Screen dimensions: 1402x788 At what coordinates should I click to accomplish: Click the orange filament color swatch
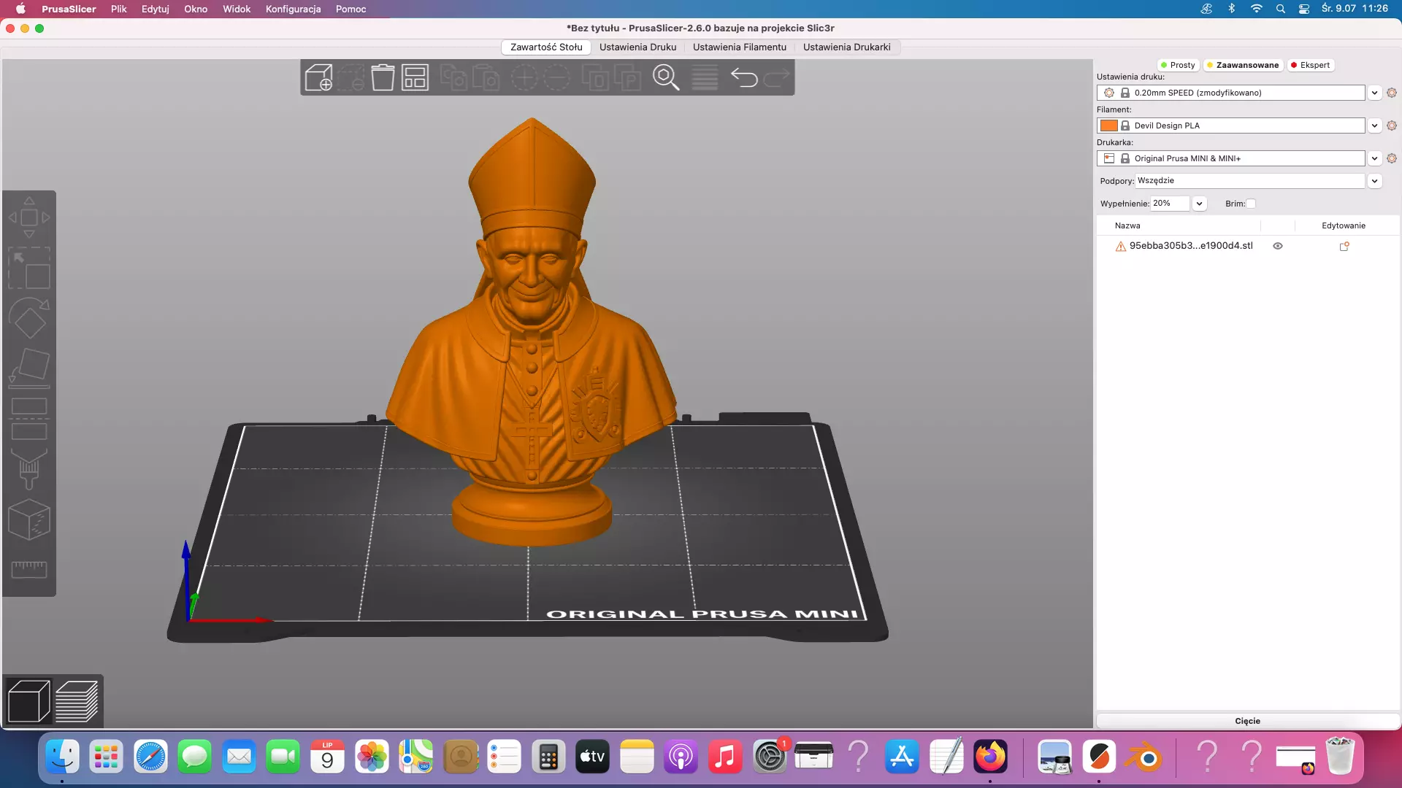tap(1108, 125)
